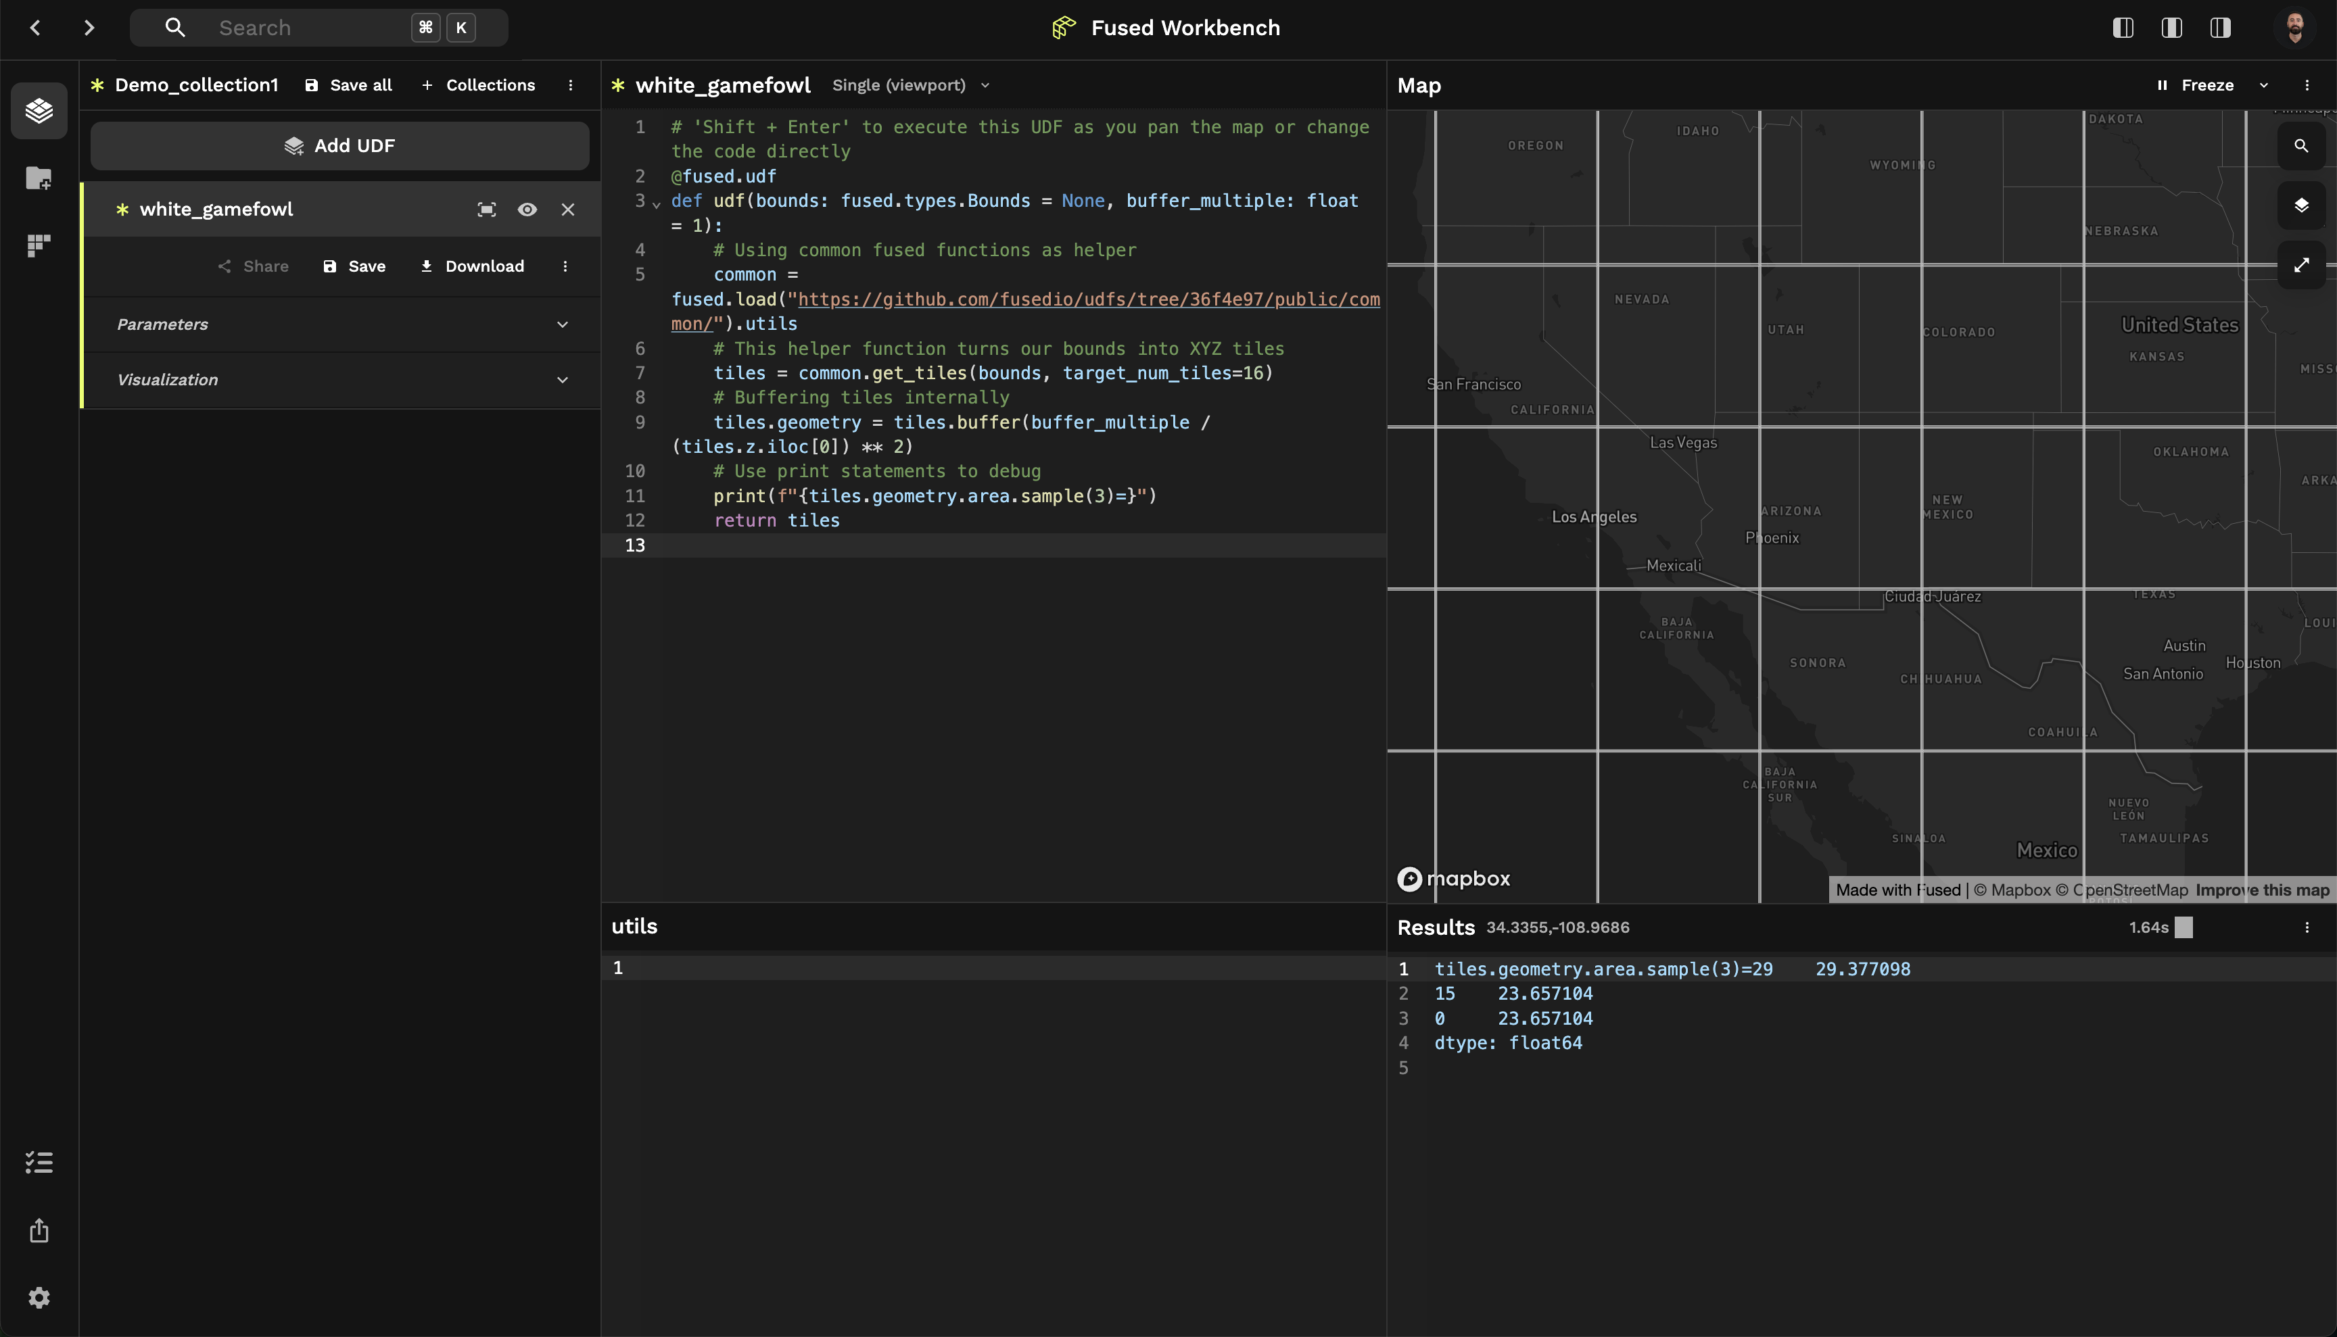
Task: Open Demo_collection1 more options menu
Action: click(x=571, y=85)
